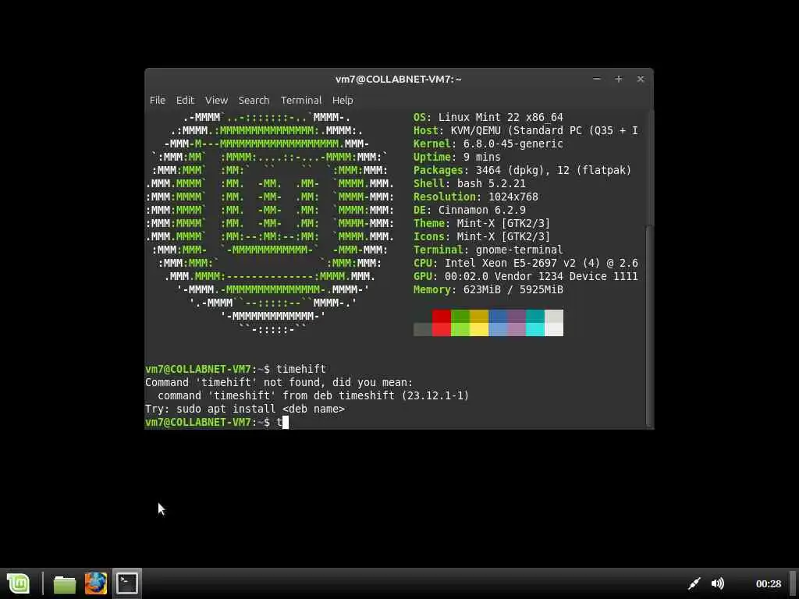Open the Edit menu
Image resolution: width=799 pixels, height=599 pixels.
(185, 101)
